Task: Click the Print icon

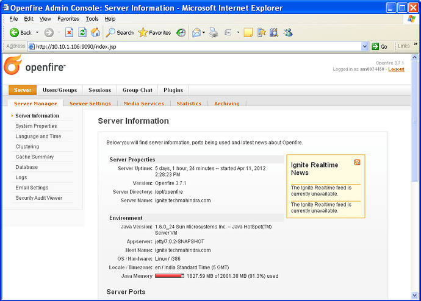Action: [x=214, y=33]
